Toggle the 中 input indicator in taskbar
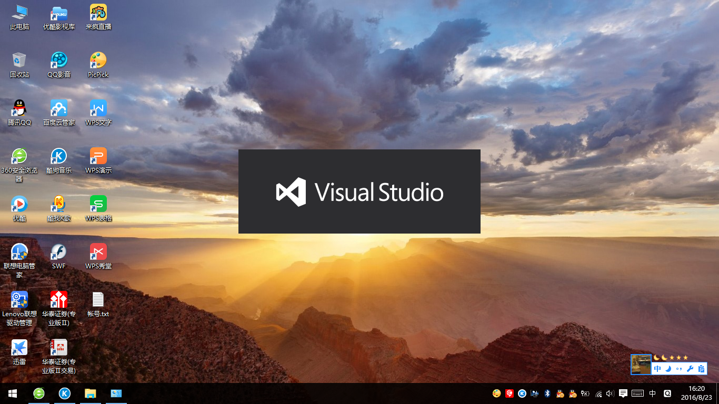Screen dimensions: 719x404 [653, 393]
